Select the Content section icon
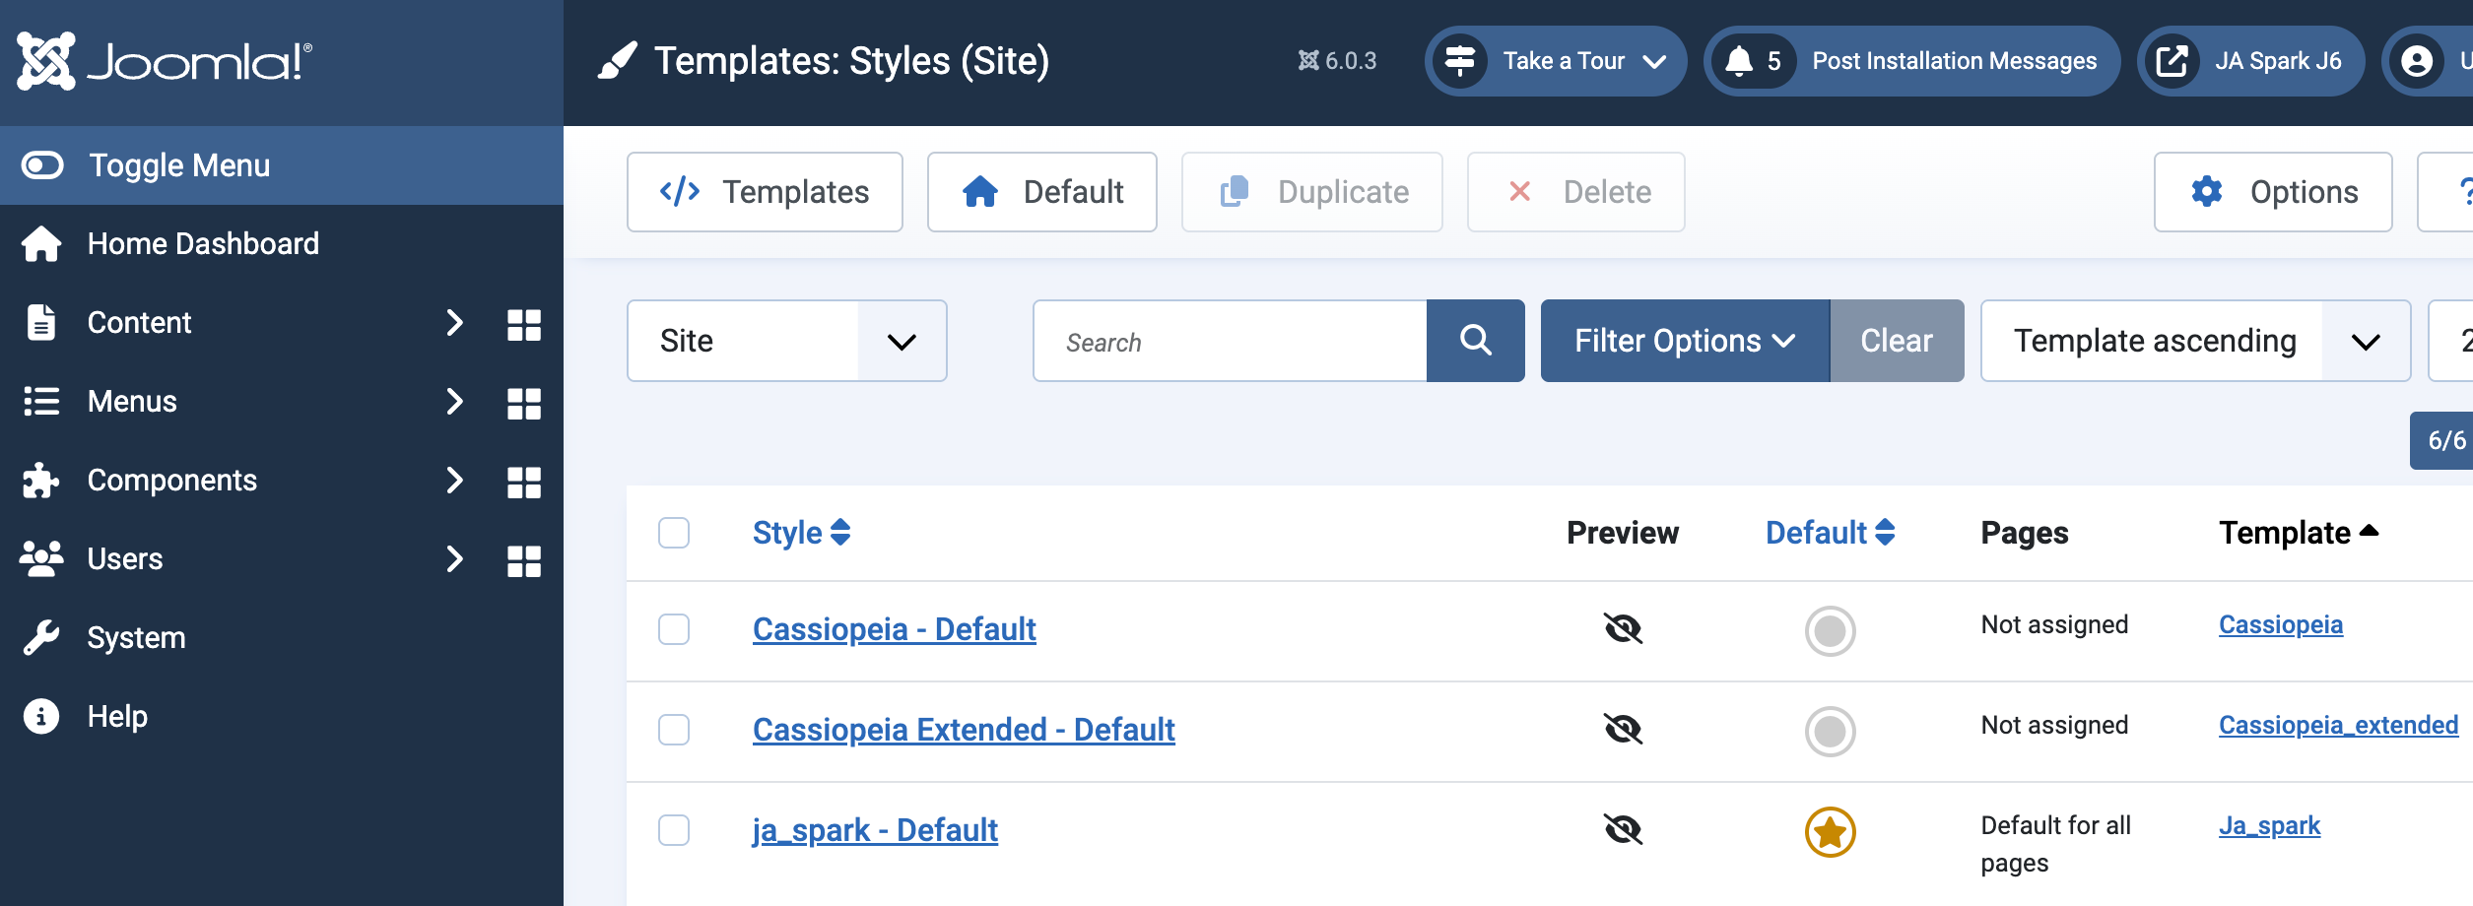2473x906 pixels. point(40,322)
